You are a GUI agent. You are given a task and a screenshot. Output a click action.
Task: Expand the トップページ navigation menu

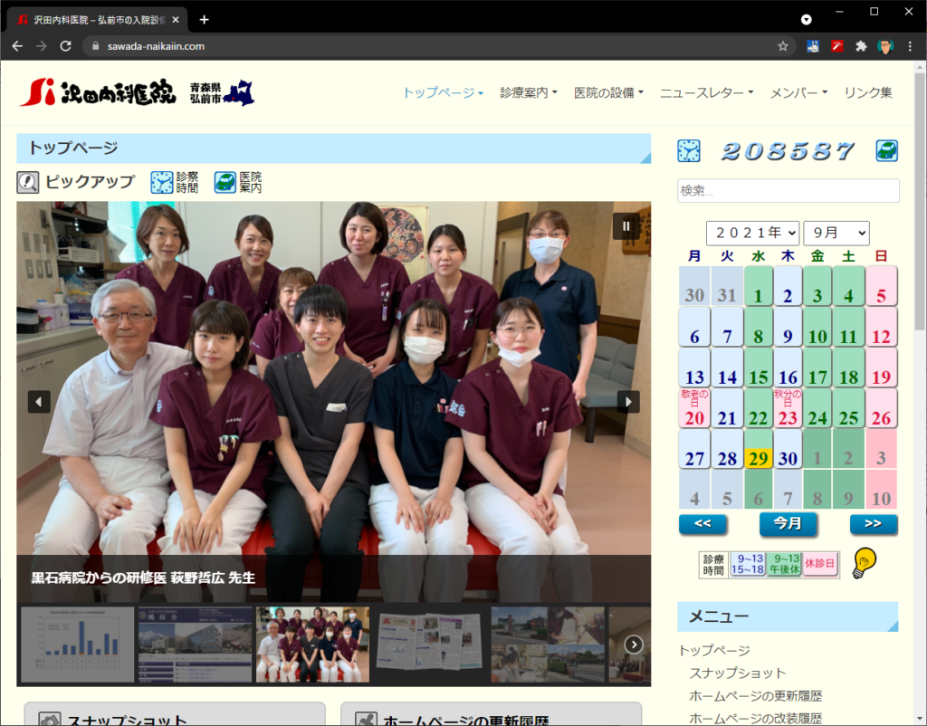pos(443,93)
